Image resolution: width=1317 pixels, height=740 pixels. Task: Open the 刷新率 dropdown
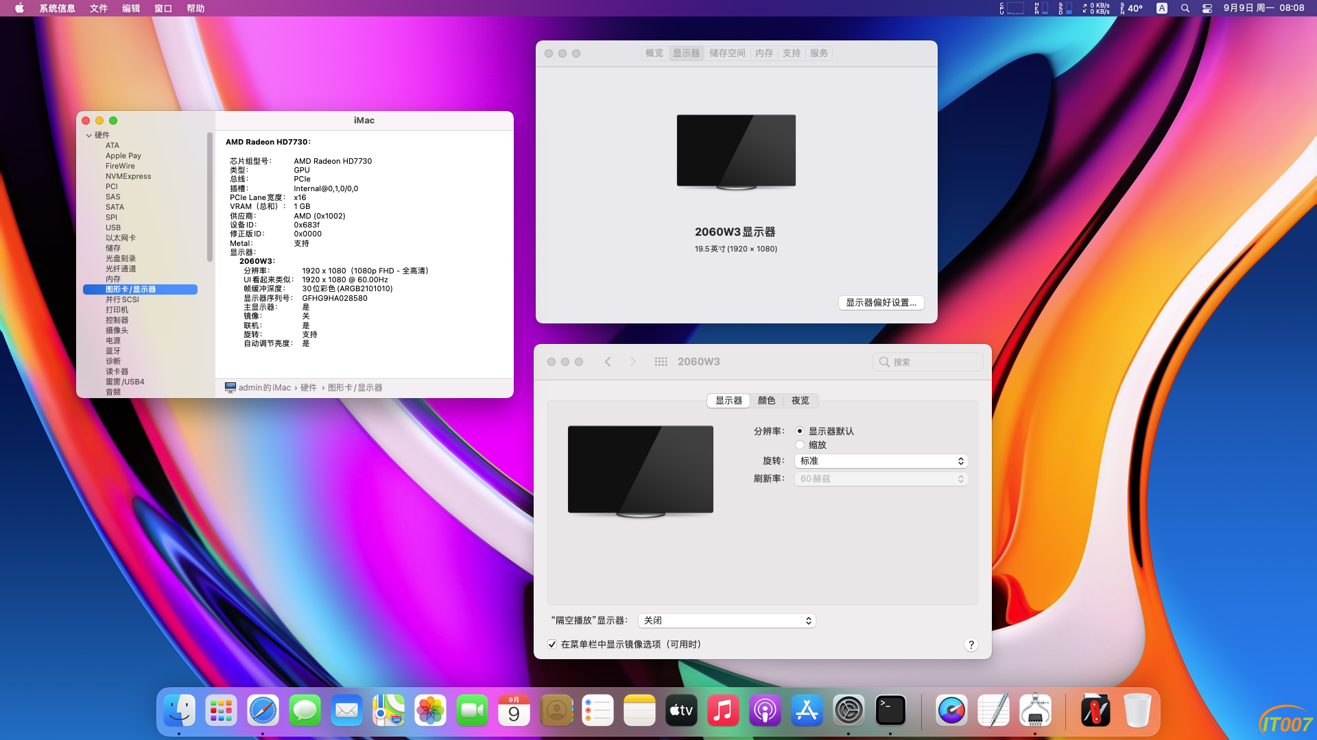pyautogui.click(x=881, y=479)
